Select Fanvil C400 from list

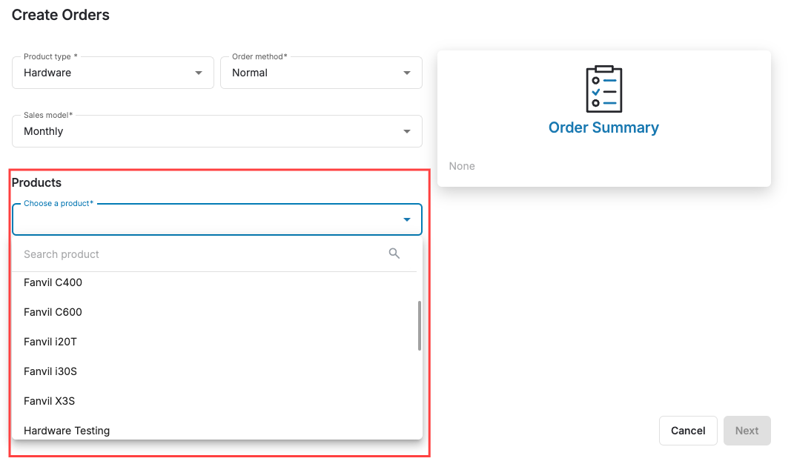pos(216,282)
